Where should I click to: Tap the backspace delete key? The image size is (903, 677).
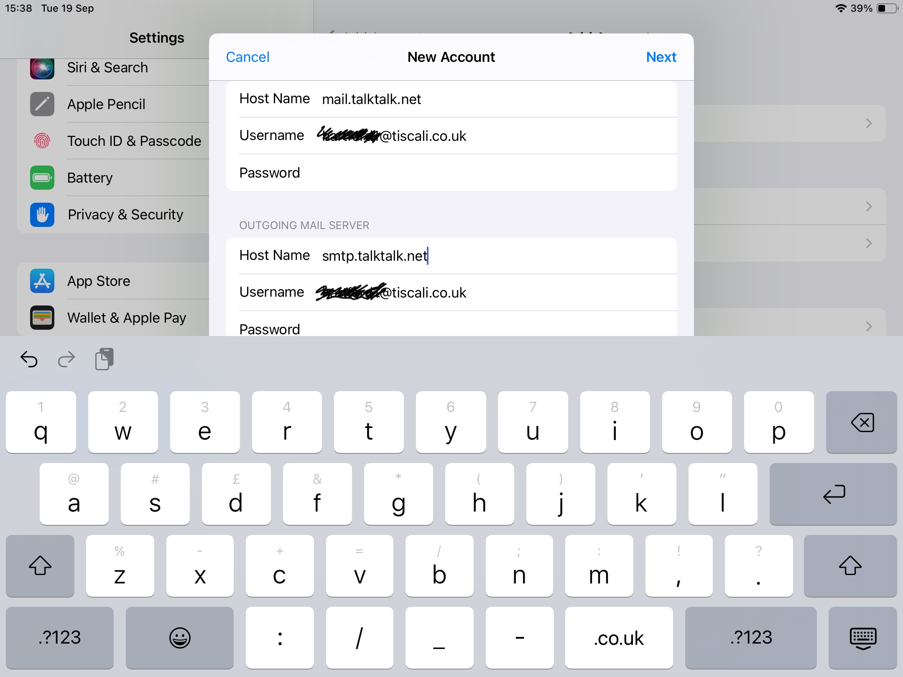point(861,422)
